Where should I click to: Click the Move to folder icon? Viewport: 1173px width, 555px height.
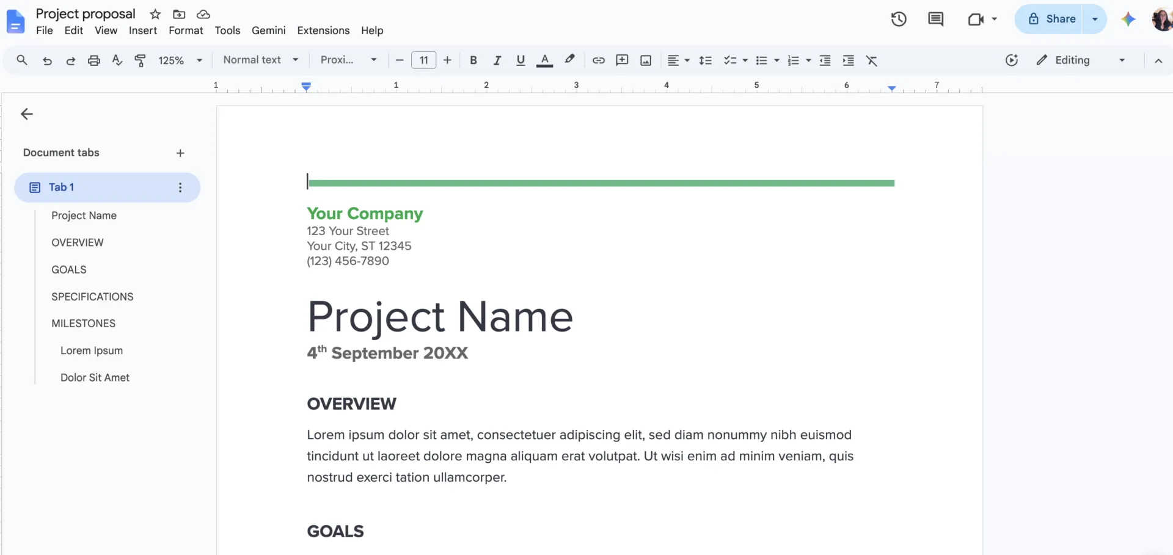point(179,14)
